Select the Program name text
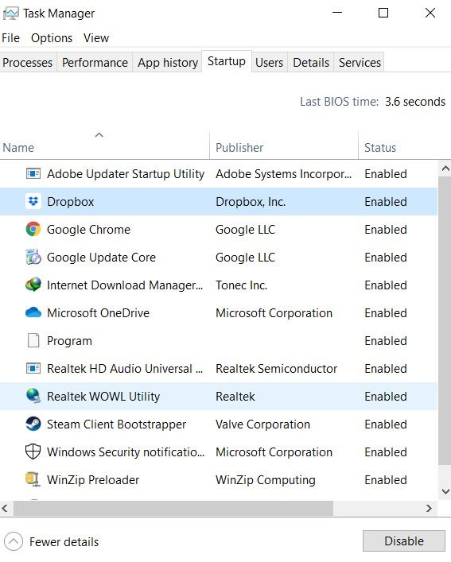Viewport: 451px width, 562px height. 69,341
